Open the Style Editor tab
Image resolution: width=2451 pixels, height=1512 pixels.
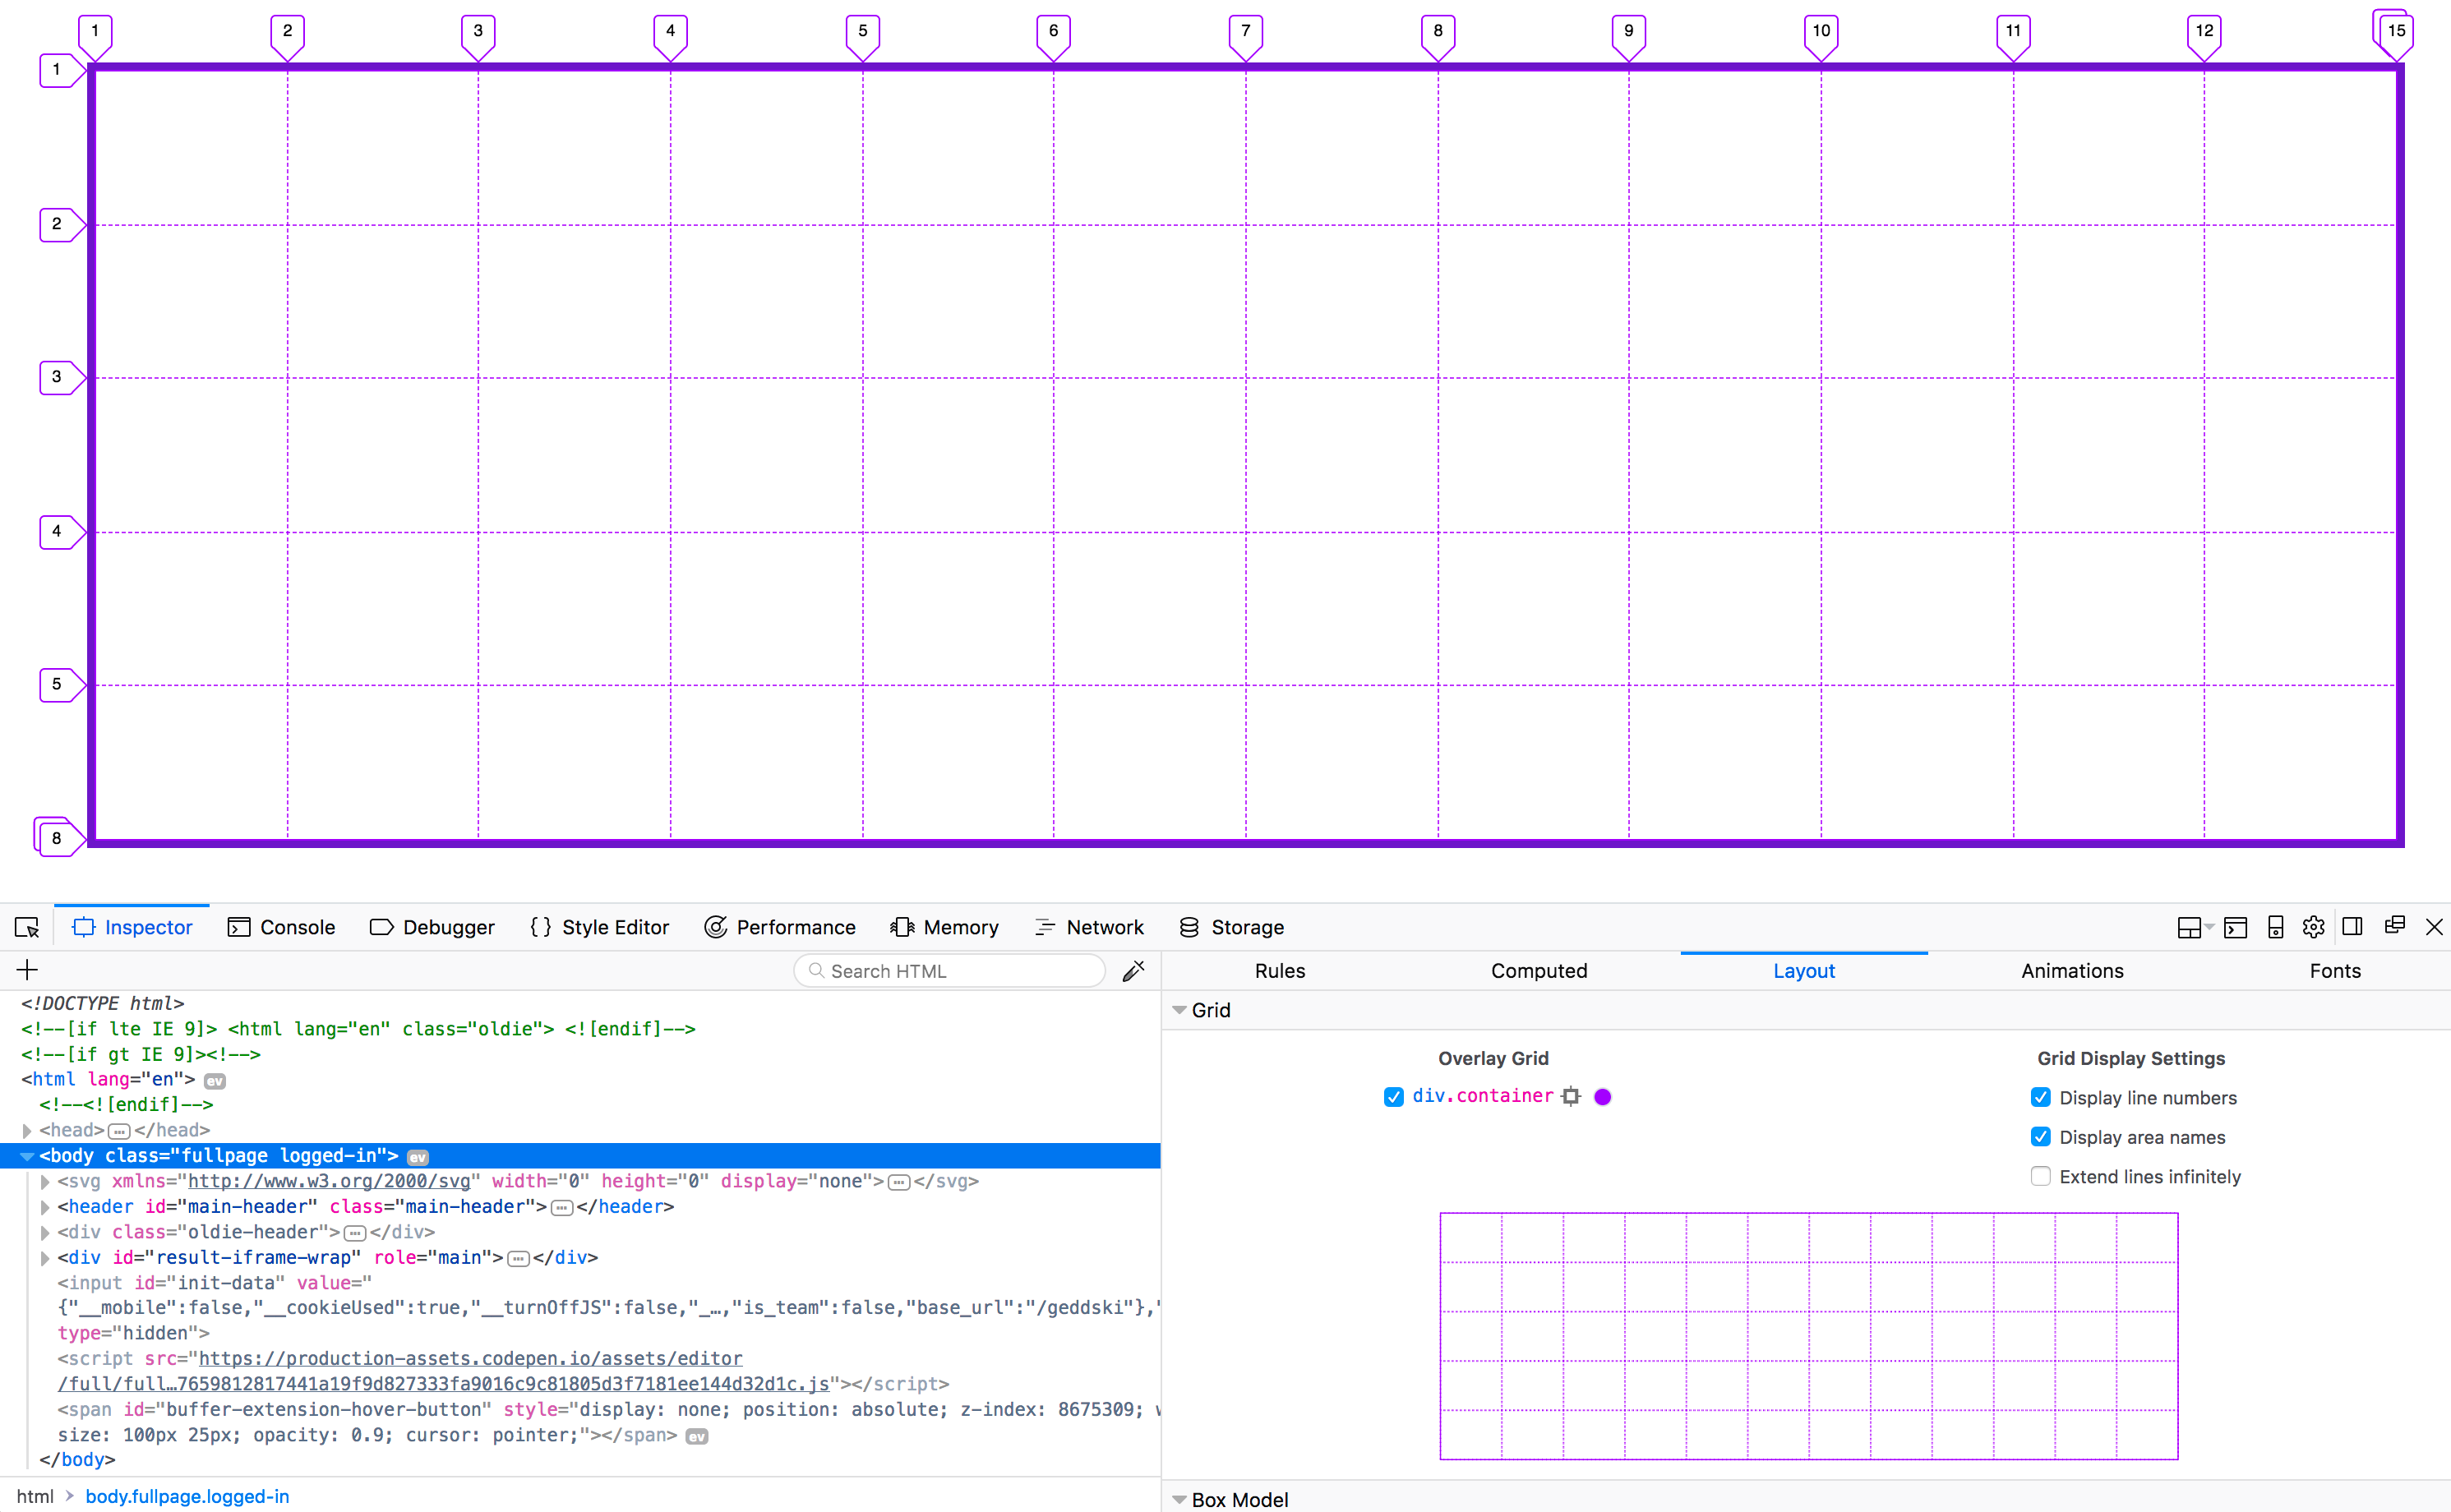pyautogui.click(x=599, y=927)
